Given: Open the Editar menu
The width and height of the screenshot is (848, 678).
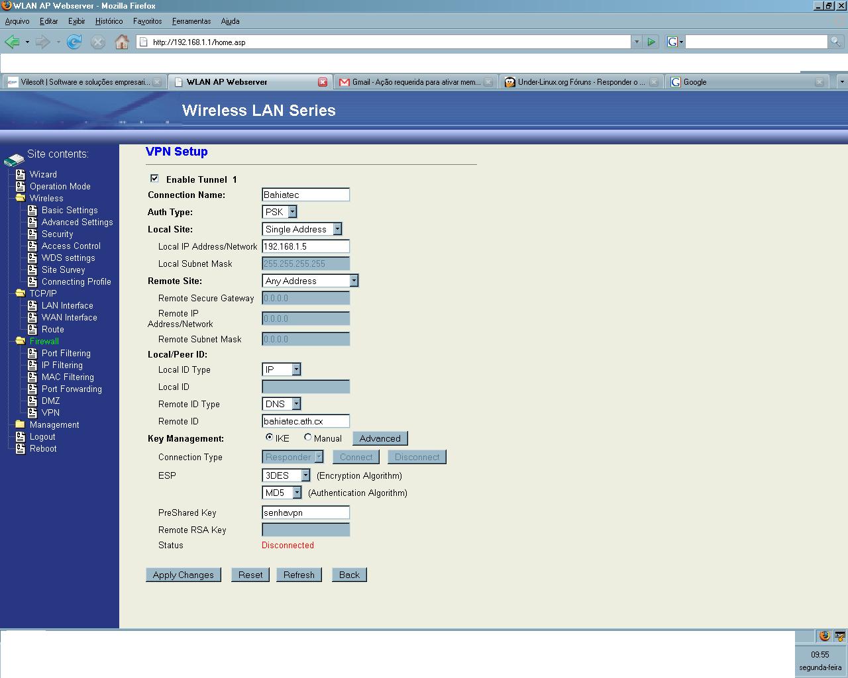Looking at the screenshot, I should (49, 21).
